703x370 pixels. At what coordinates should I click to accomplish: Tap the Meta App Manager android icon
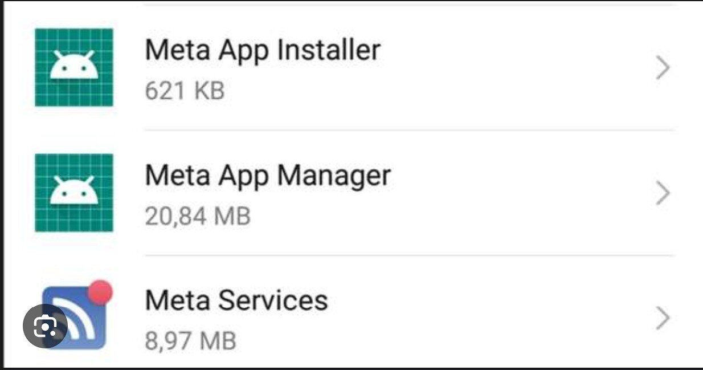click(x=73, y=193)
